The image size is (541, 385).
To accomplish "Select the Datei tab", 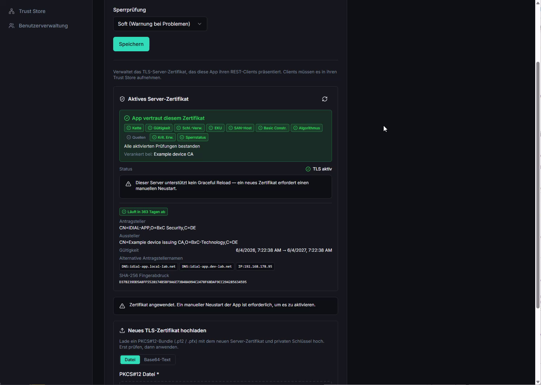I will click(130, 360).
